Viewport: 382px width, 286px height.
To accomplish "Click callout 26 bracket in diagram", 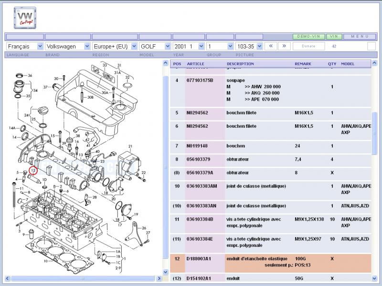I will coord(144,228).
